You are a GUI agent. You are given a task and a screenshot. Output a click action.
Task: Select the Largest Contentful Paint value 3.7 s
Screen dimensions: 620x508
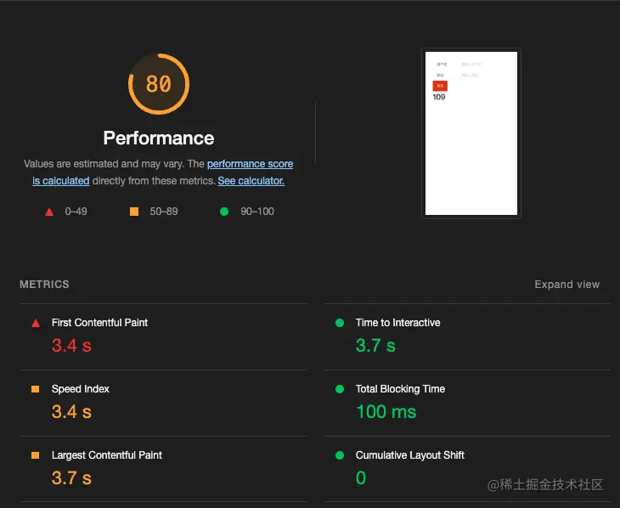click(71, 478)
